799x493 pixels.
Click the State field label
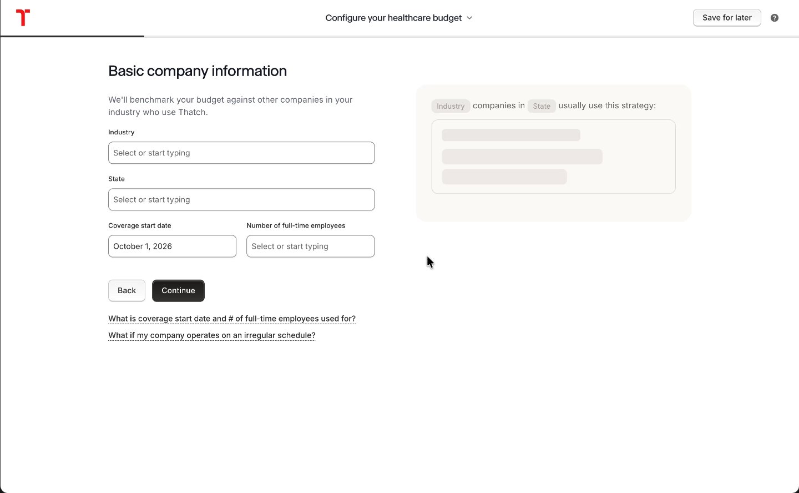point(117,179)
